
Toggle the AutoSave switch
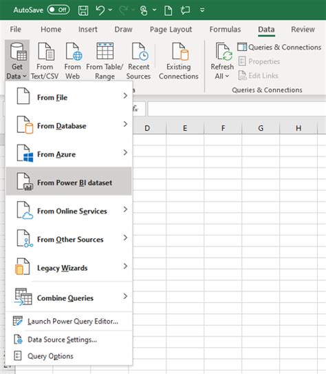click(58, 10)
